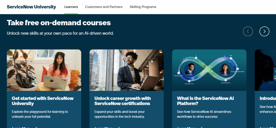Click the fourth card's cut-off description text
This screenshot has height=128, width=276.
[x=268, y=109]
